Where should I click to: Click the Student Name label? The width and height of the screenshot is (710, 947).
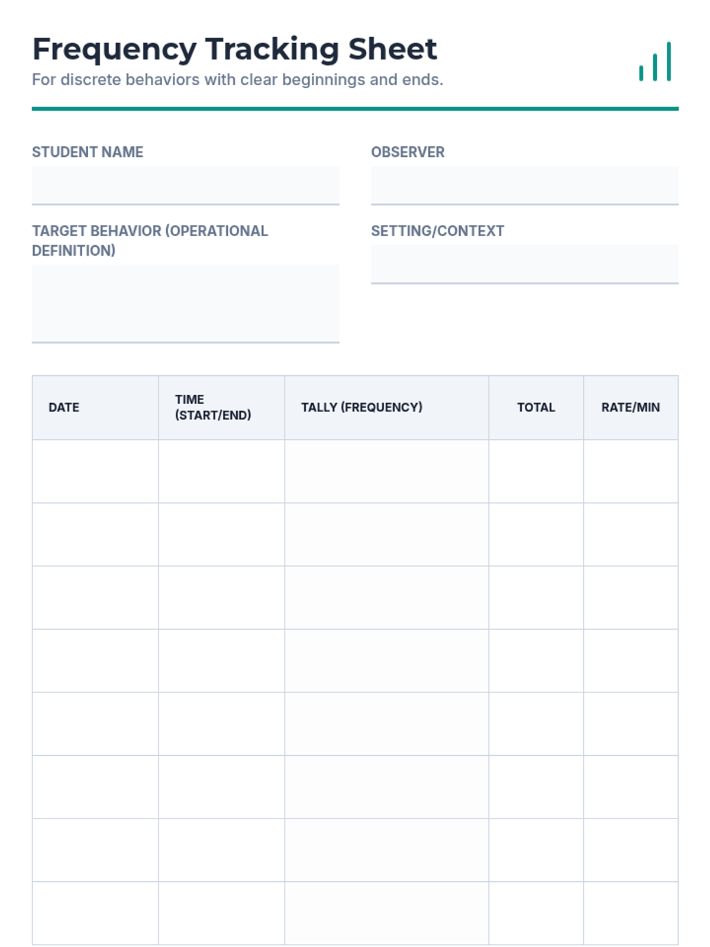click(88, 152)
